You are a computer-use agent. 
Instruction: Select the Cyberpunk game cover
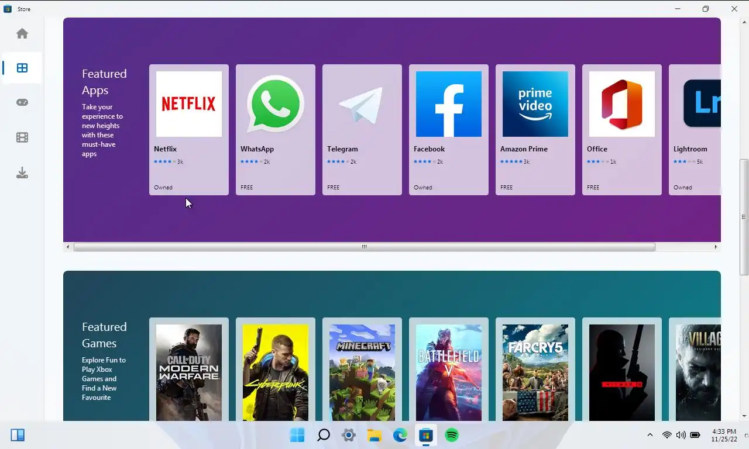276,372
